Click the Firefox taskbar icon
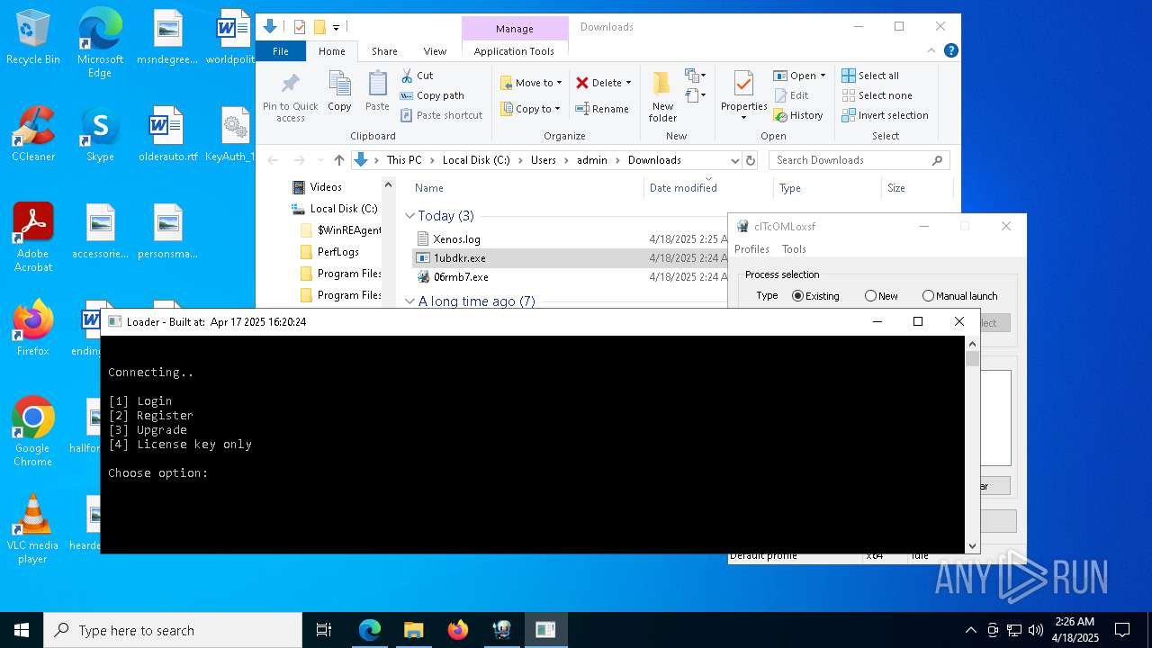 [457, 630]
